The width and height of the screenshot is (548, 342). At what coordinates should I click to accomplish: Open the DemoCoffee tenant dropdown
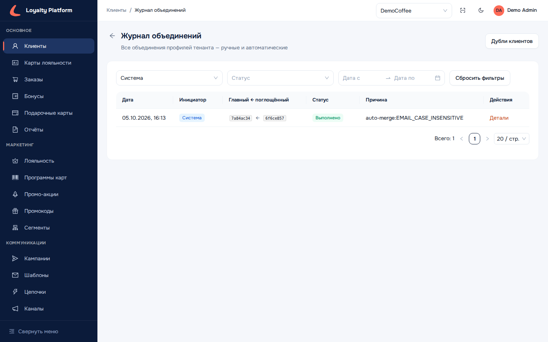(x=414, y=11)
